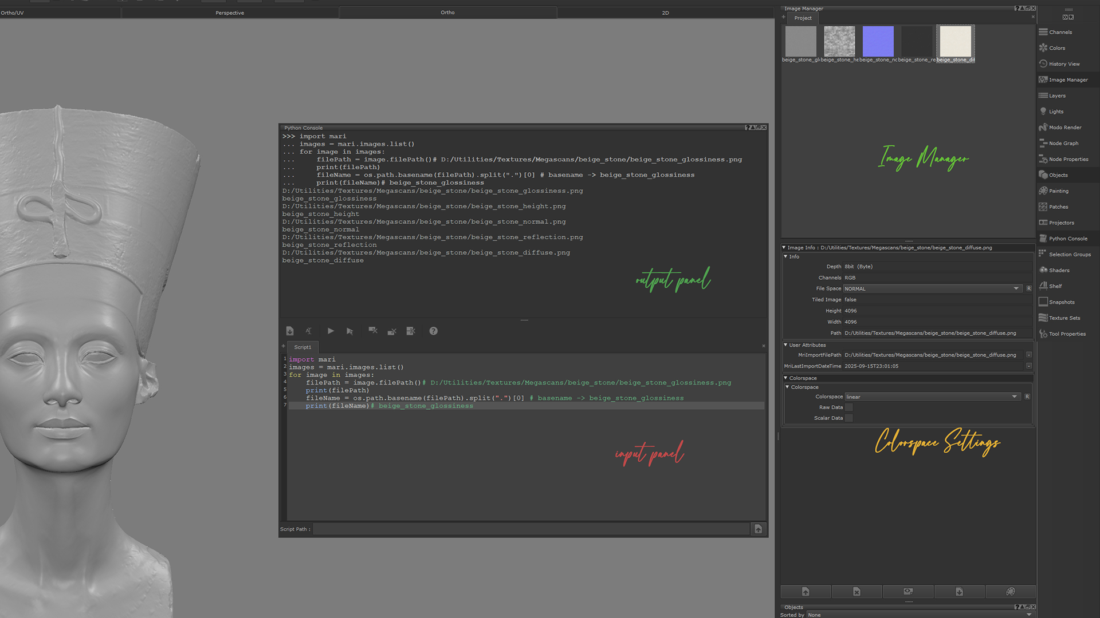
Task: Open the Node Graph palette
Action: [x=1063, y=143]
